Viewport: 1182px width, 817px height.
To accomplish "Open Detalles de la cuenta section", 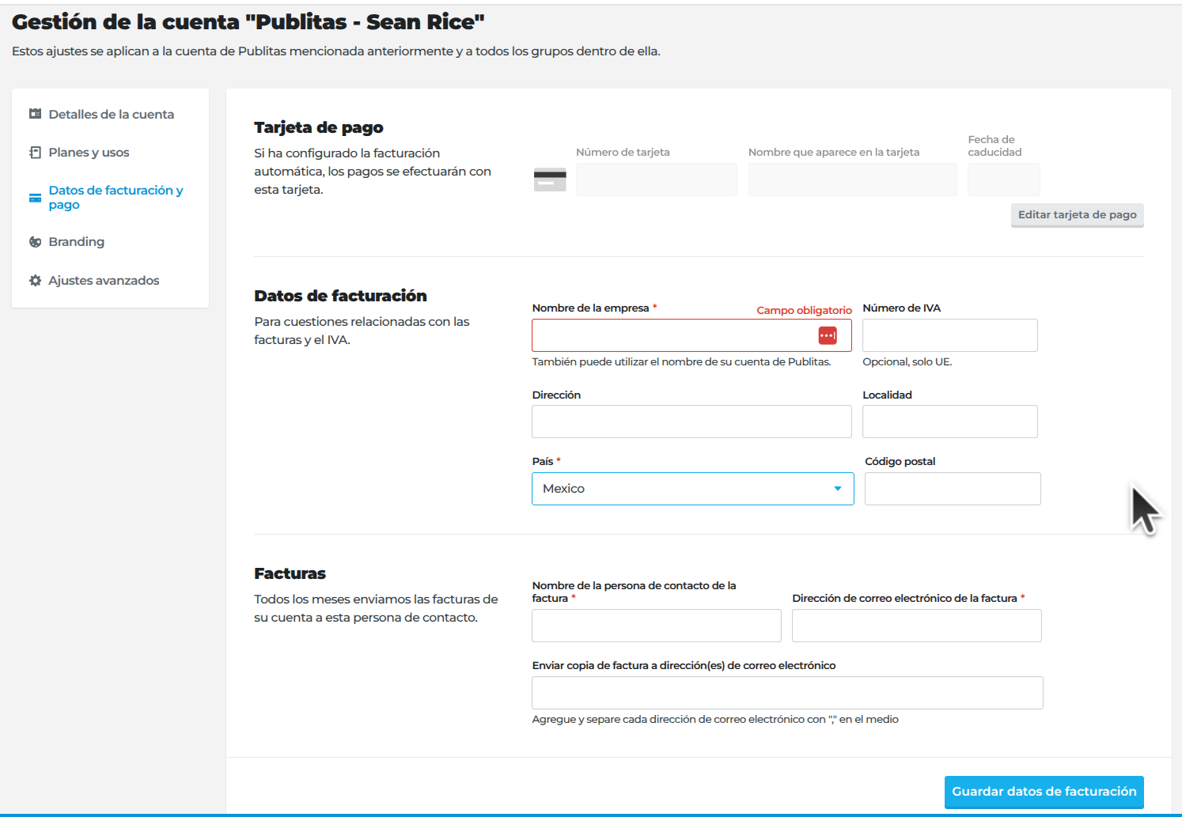I will (x=111, y=114).
